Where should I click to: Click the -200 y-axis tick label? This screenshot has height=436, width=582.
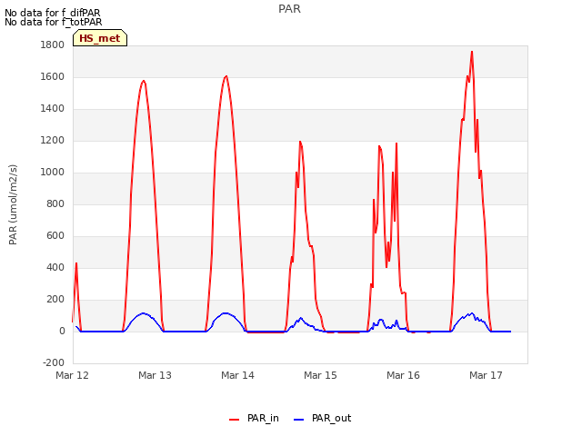tap(54, 362)
